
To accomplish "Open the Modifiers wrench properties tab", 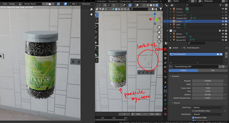I will (x=165, y=87).
